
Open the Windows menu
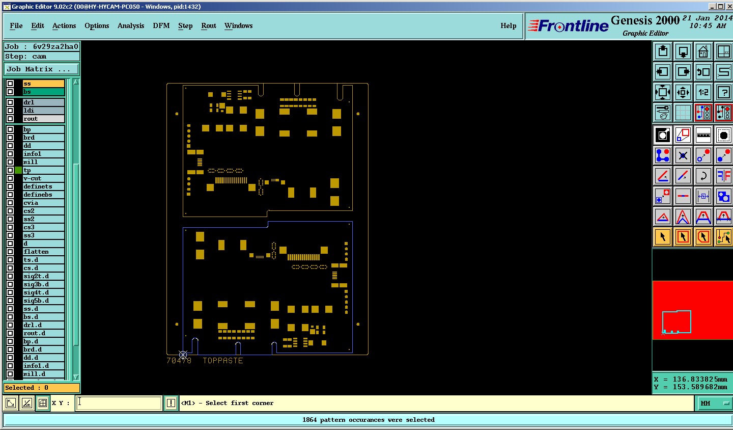click(239, 25)
